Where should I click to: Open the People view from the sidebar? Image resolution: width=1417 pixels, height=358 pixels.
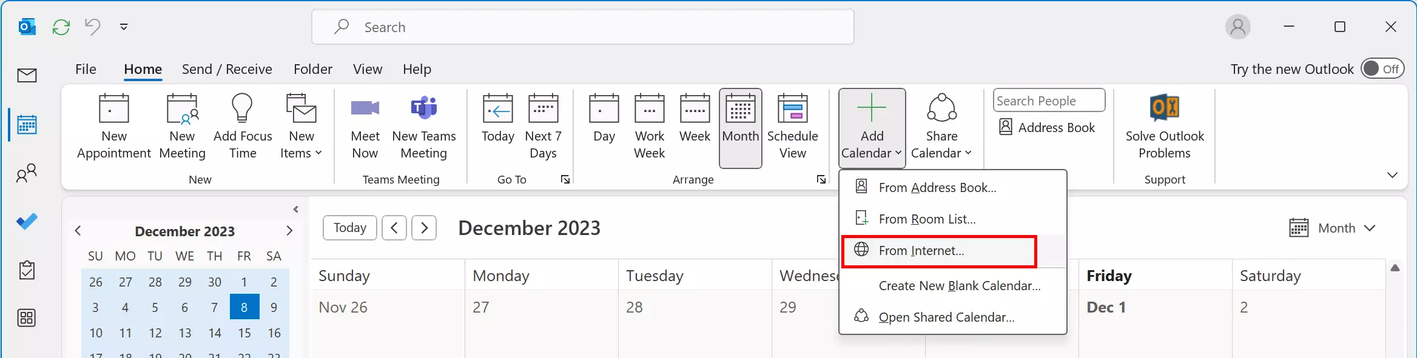26,173
